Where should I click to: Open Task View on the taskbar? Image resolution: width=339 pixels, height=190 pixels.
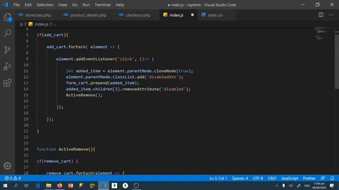coord(26,185)
